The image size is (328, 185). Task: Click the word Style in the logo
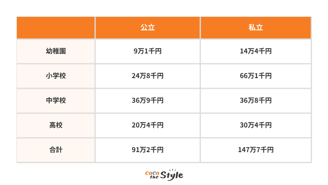pos(171,176)
